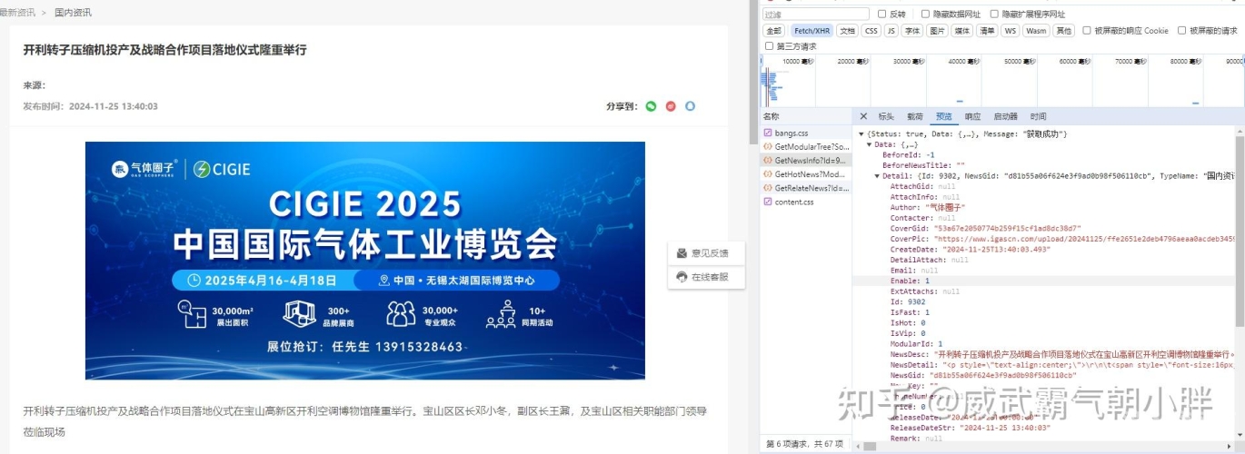Switch to the 预览 preview tab
The width and height of the screenshot is (1245, 454).
(x=944, y=116)
